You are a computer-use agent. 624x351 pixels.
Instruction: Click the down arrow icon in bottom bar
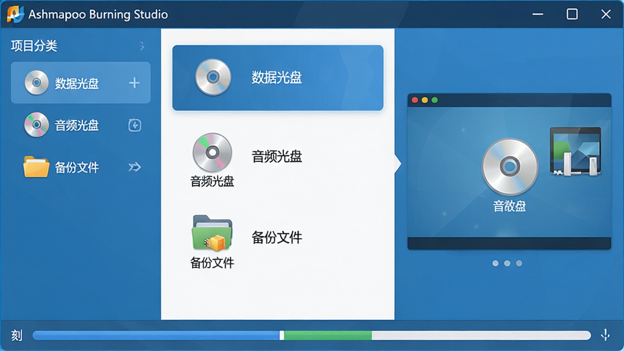(x=605, y=335)
